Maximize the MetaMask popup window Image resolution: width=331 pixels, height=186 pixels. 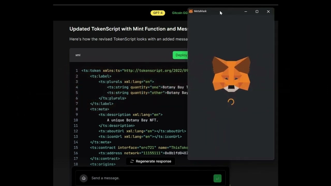(x=257, y=11)
